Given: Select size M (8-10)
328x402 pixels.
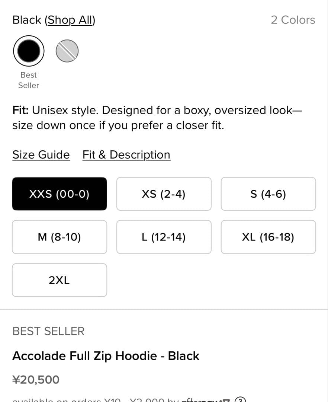Looking at the screenshot, I should (60, 237).
